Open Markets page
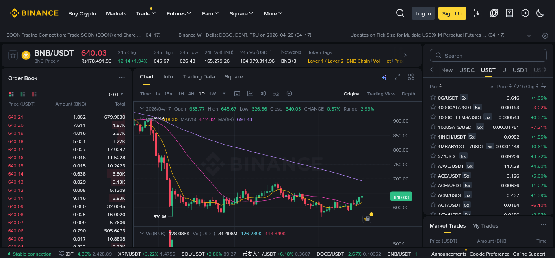 pyautogui.click(x=116, y=13)
